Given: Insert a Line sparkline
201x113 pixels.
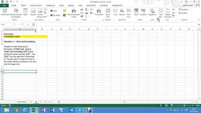Looking at the screenshot, I should (x=116, y=12).
